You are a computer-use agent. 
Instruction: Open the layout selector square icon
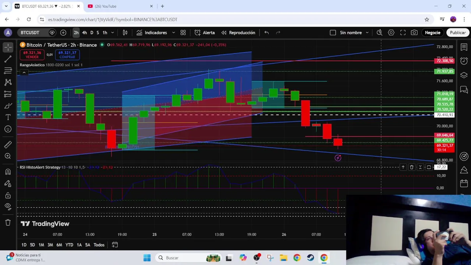click(x=333, y=33)
